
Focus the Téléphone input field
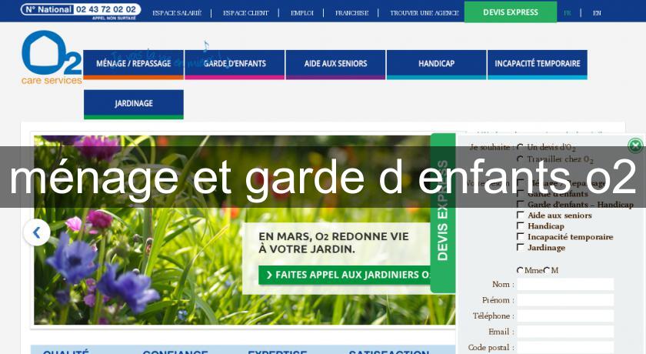[x=565, y=316]
